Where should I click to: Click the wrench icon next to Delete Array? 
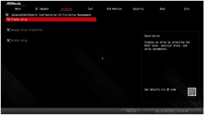click(8, 41)
